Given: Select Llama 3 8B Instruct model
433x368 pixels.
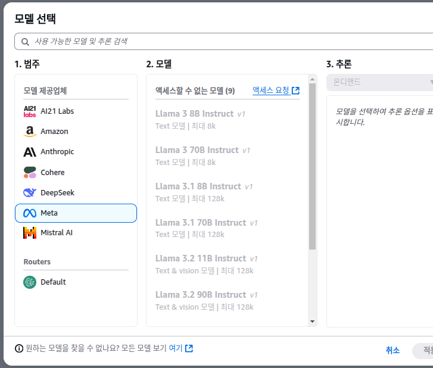Looking at the screenshot, I should (227, 120).
